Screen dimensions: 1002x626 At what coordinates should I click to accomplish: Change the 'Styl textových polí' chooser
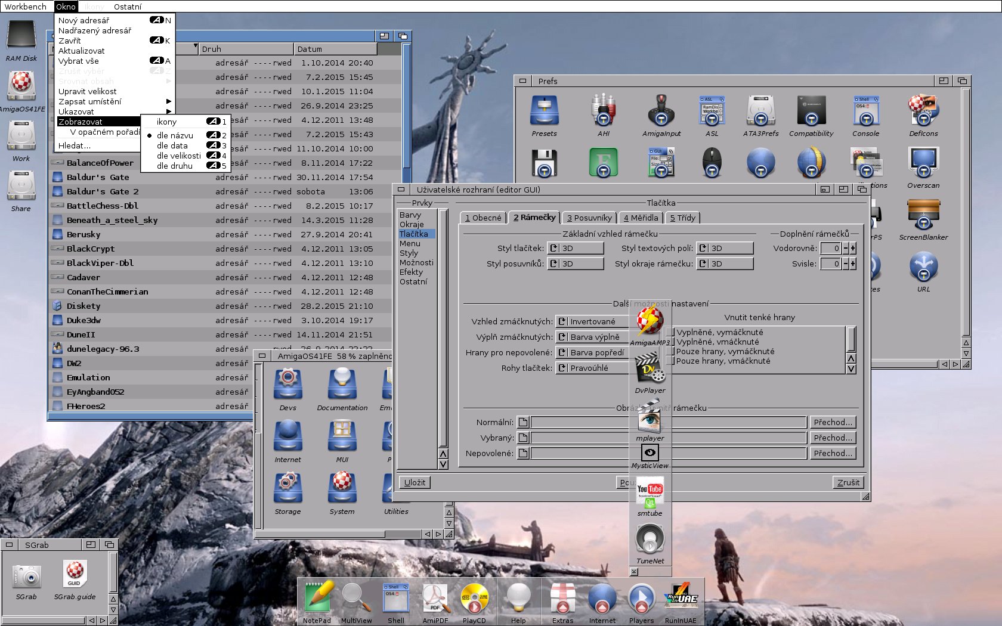tap(725, 248)
